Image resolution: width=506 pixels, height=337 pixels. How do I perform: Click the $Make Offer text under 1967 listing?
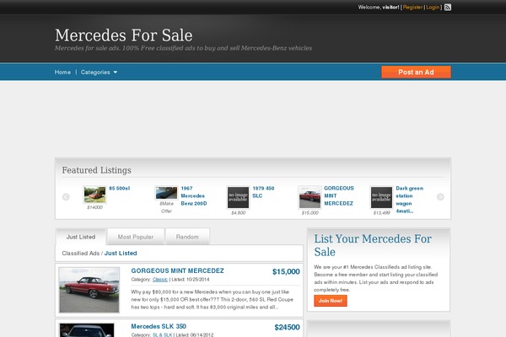tap(166, 207)
